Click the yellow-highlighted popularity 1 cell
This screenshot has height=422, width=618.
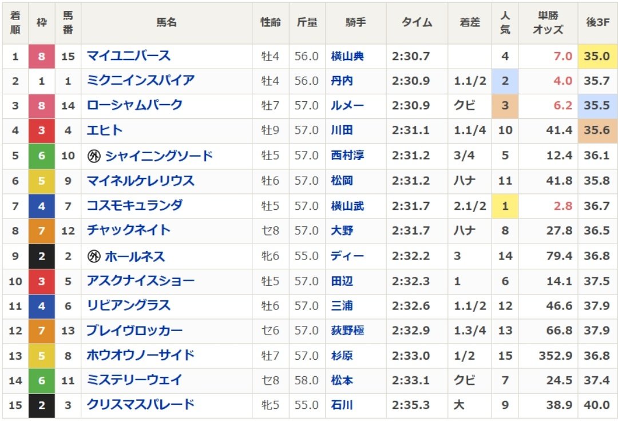pyautogui.click(x=505, y=206)
